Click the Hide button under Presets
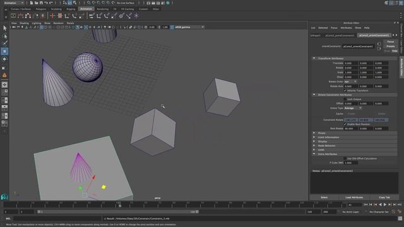This screenshot has width=404, height=227. 395,51
